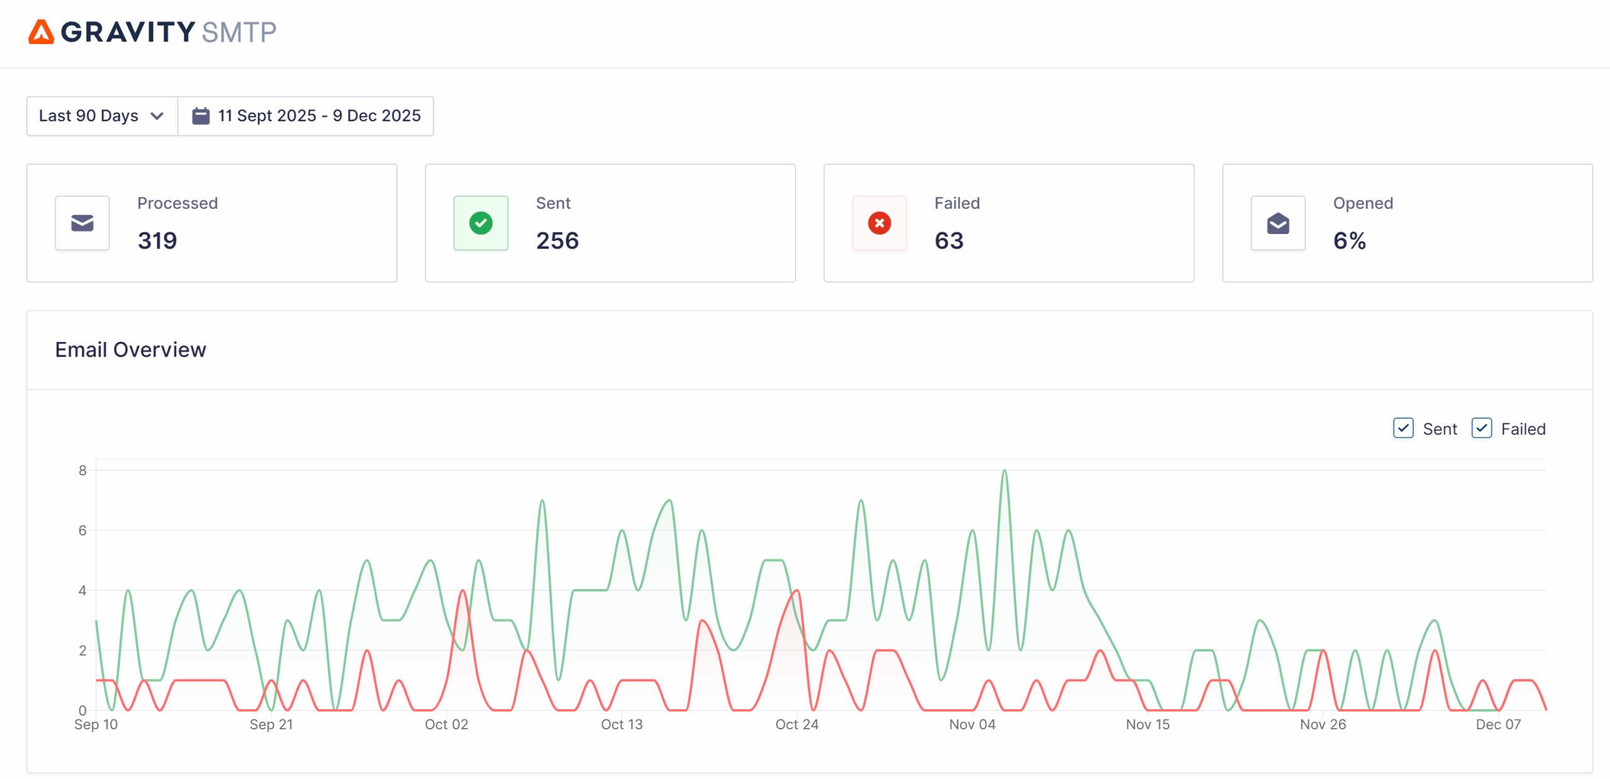Click the green Sent checkmark icon
1610x779 pixels.
coord(480,223)
